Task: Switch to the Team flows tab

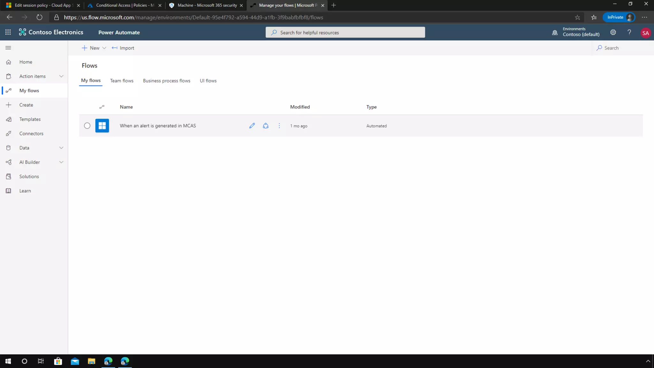Action: coord(122,81)
